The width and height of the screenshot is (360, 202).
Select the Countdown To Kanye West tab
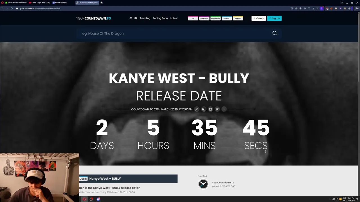pyautogui.click(x=87, y=3)
